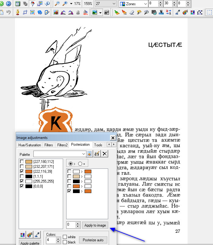Click the Apply to image button
The image size is (213, 245).
[x=95, y=225]
